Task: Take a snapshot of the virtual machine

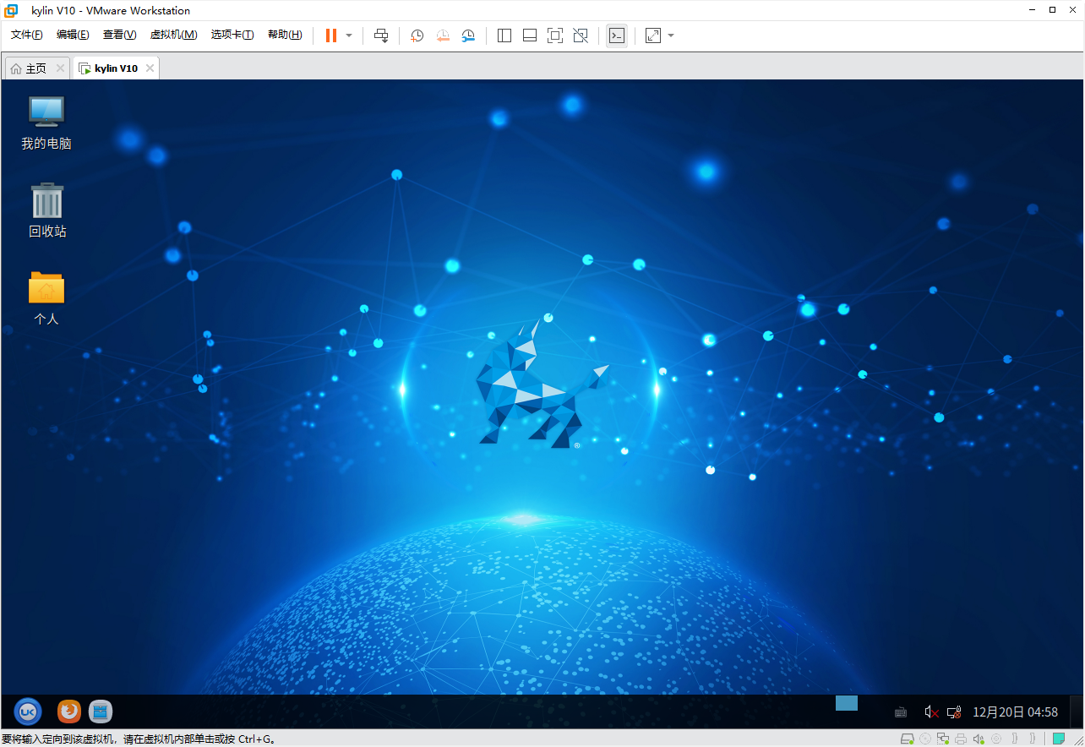Action: (x=417, y=35)
